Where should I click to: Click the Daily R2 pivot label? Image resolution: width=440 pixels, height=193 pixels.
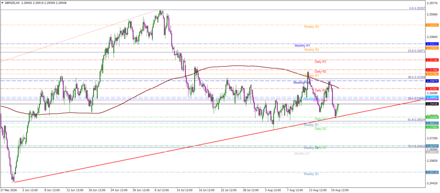point(320,72)
